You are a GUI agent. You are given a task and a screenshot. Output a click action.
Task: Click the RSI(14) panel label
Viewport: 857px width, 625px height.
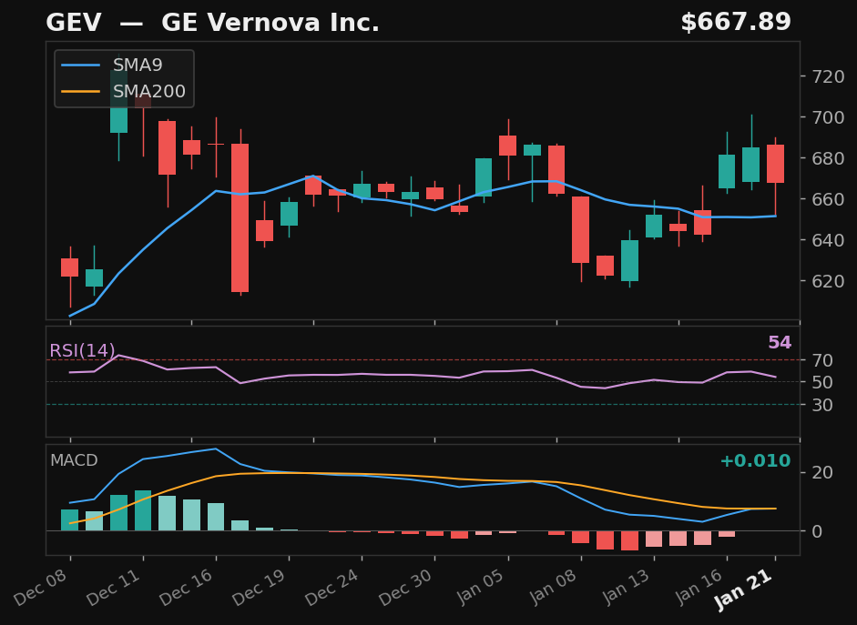[x=82, y=350]
